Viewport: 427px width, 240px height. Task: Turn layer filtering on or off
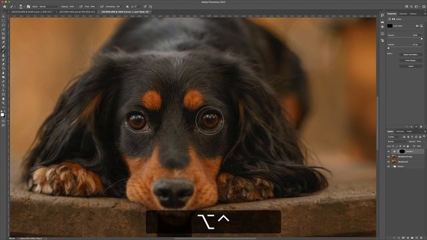pyautogui.click(x=424, y=136)
